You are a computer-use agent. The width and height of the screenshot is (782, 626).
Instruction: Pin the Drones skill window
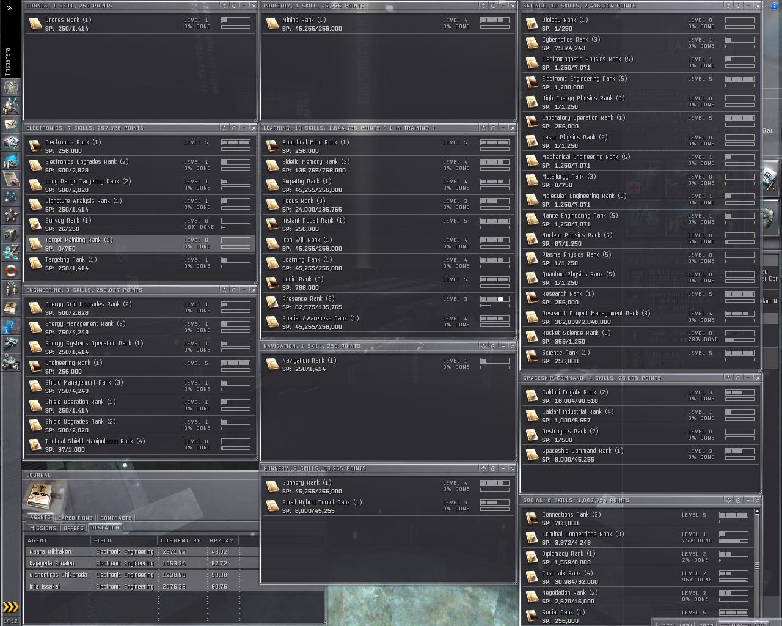tap(224, 6)
